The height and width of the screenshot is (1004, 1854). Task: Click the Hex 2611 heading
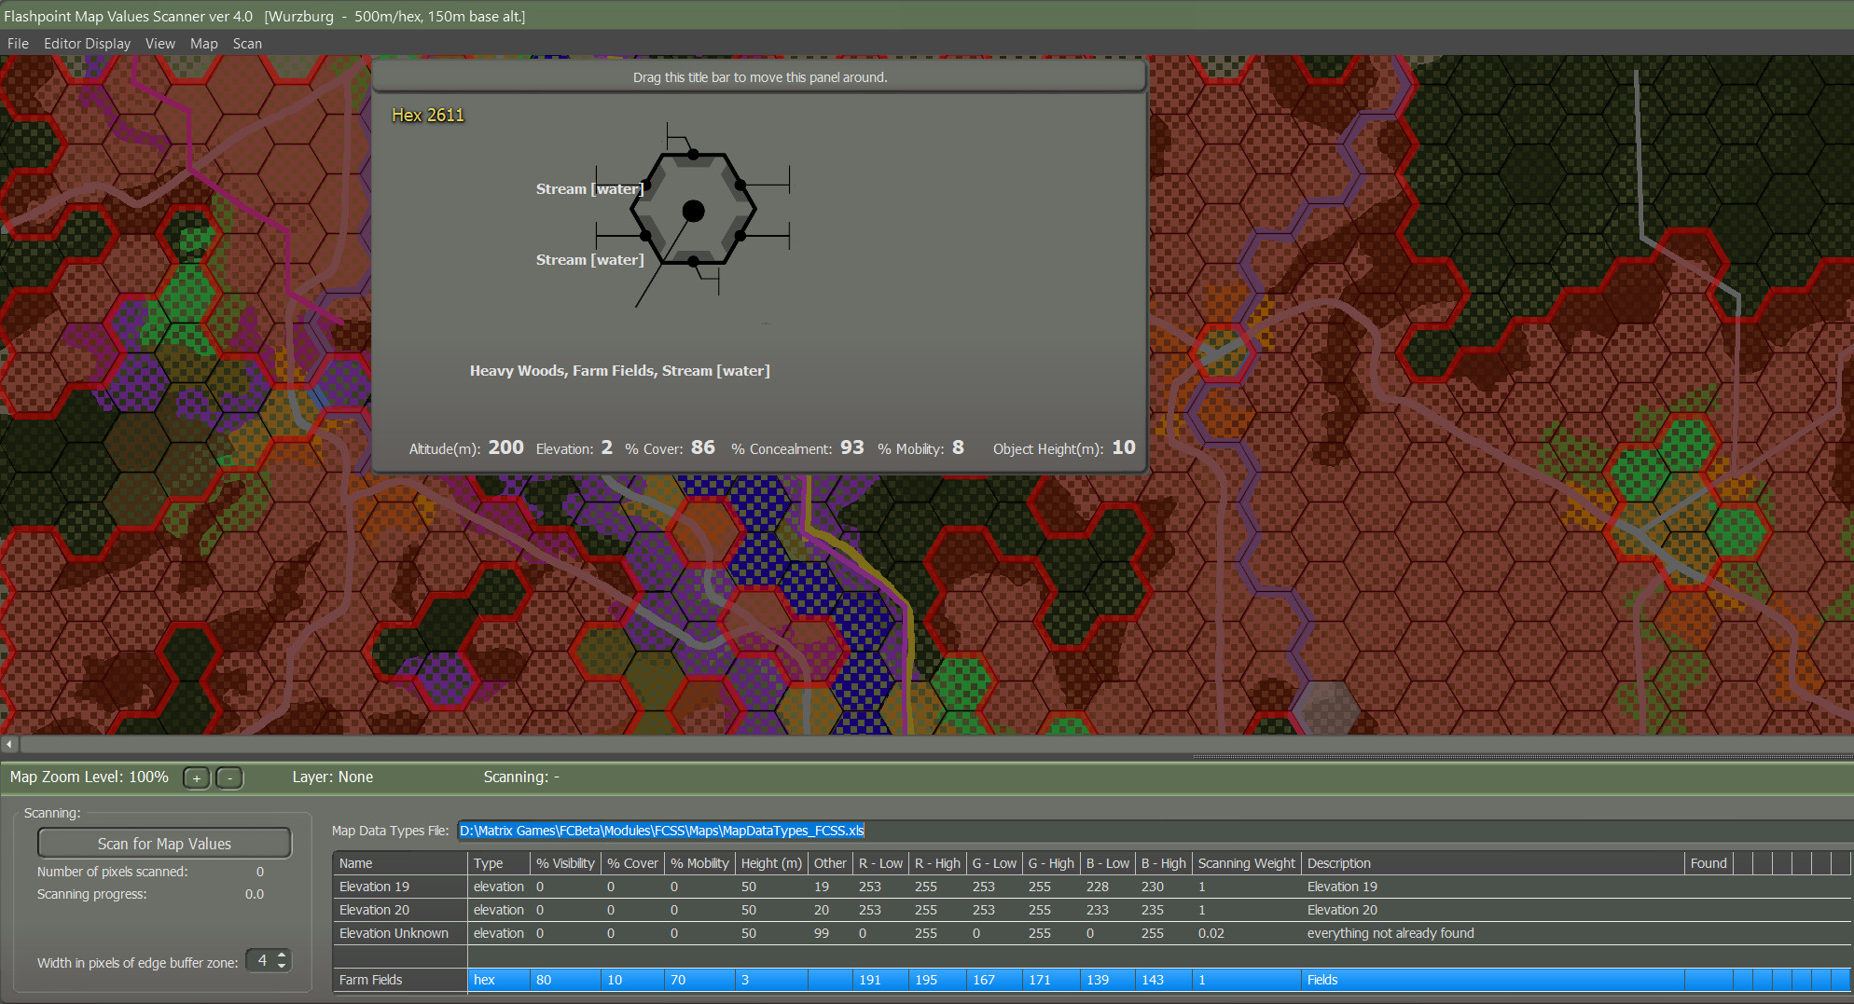coord(427,115)
